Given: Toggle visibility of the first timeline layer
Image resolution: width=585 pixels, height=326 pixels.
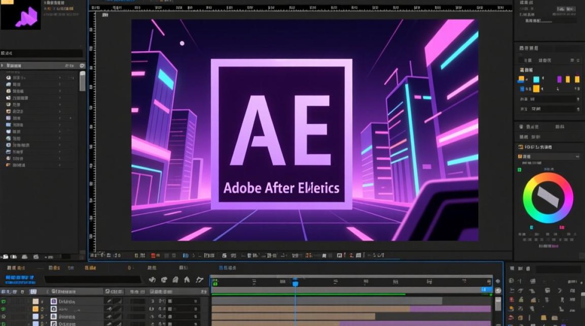Looking at the screenshot, I should pos(5,301).
